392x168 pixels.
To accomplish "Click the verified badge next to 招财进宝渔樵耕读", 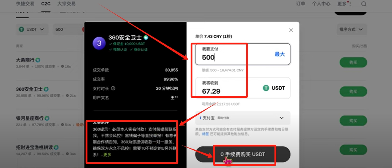I will (x=56, y=147).
